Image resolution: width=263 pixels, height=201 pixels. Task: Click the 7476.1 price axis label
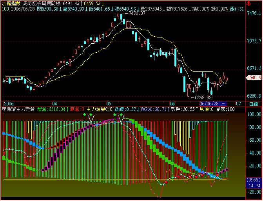254,13
